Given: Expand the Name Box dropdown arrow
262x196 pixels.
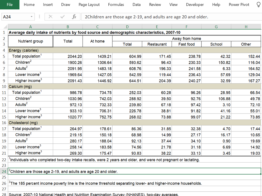Looking at the screenshot, I should [32, 17].
